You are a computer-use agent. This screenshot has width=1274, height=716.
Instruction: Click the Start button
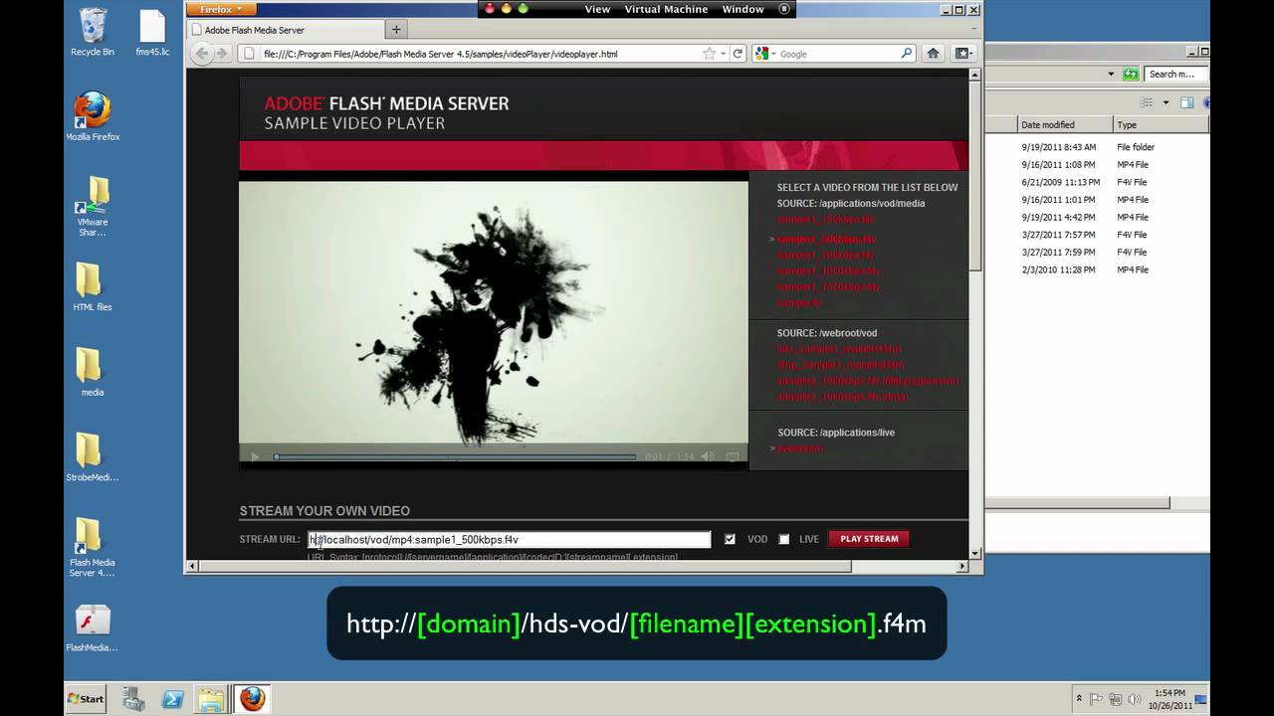(x=86, y=699)
